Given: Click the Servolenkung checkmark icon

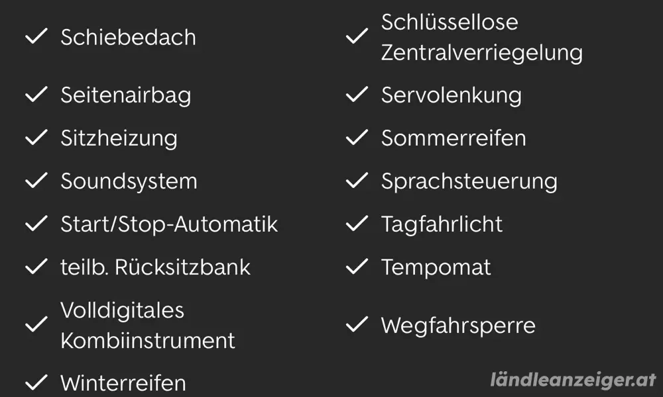Looking at the screenshot, I should [x=357, y=95].
